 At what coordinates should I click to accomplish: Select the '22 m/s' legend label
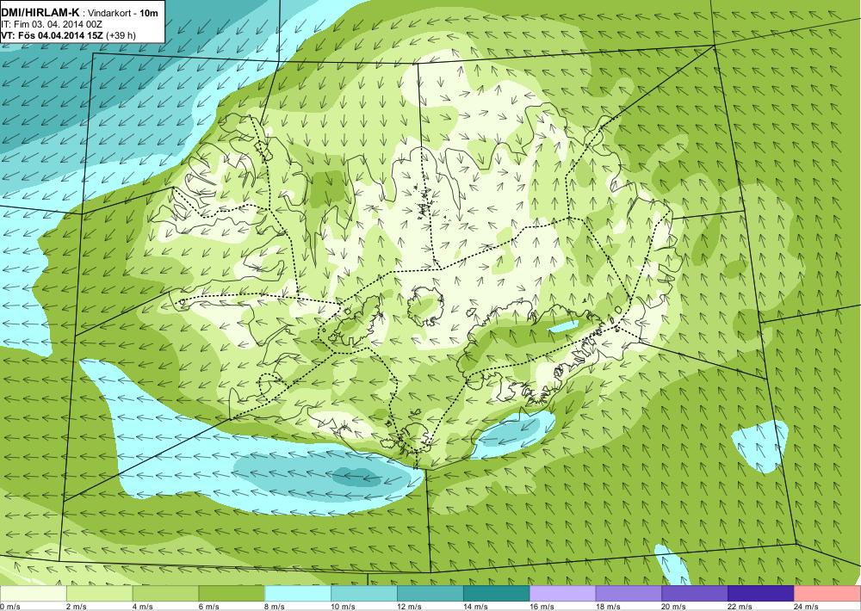click(740, 607)
